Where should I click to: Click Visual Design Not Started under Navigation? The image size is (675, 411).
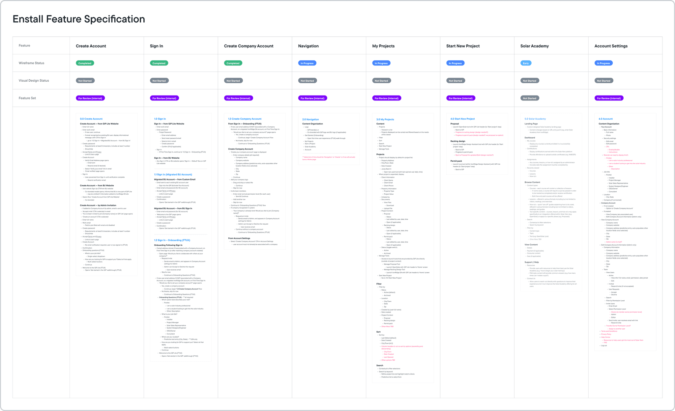(308, 81)
